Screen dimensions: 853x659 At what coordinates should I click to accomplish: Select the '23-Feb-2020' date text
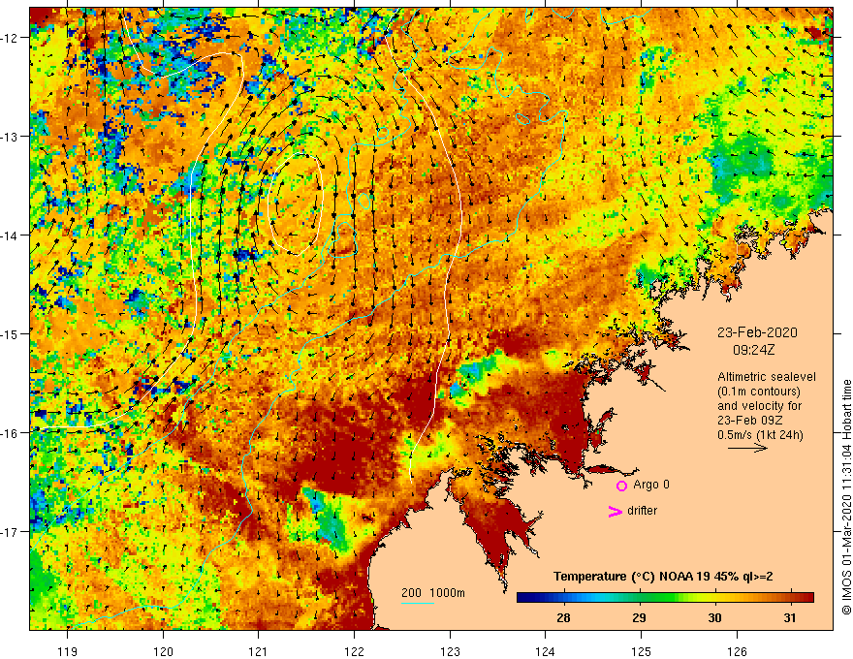click(x=757, y=332)
